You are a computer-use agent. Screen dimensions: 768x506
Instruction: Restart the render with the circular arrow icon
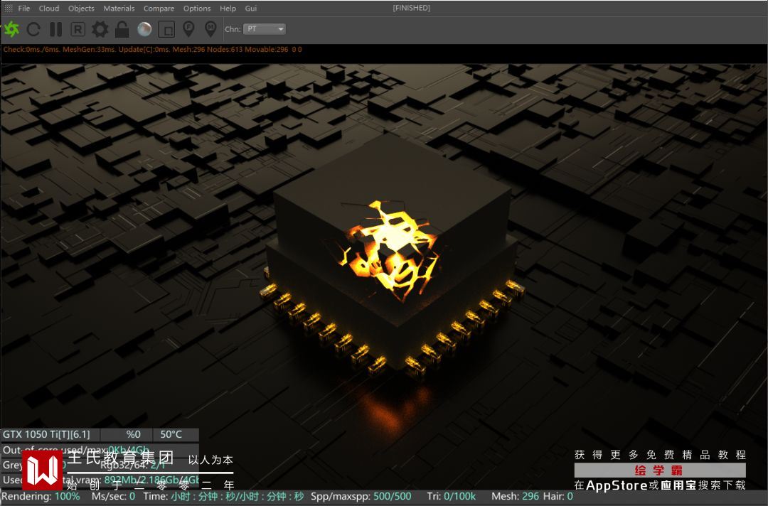tap(33, 29)
